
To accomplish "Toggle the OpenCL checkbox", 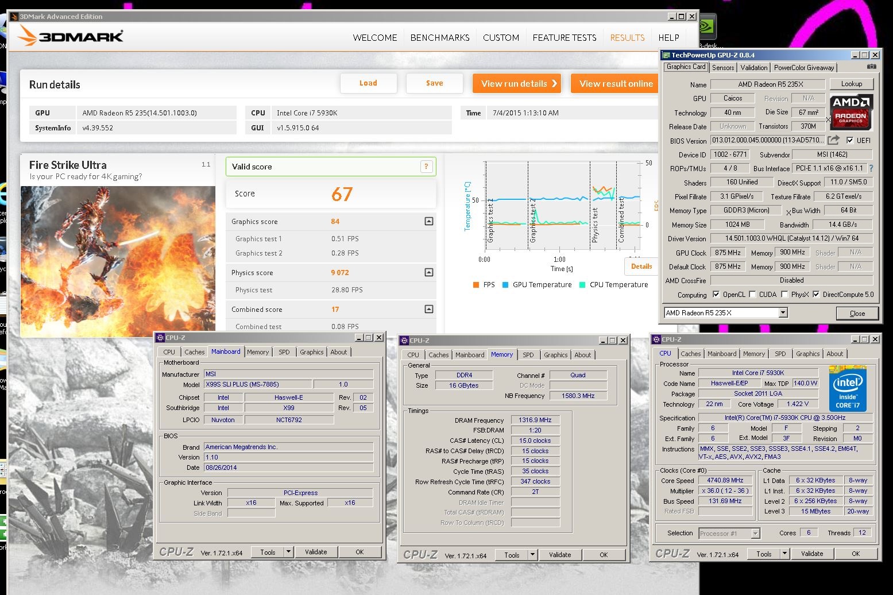I will tap(716, 295).
